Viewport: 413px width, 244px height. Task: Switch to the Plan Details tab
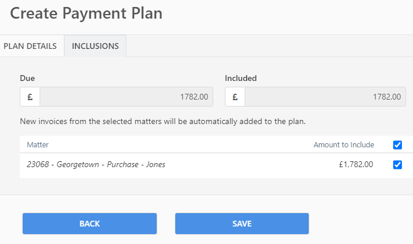coord(30,46)
